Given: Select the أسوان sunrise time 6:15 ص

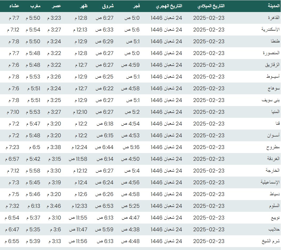Looking at the screenshot, I should (105, 135).
